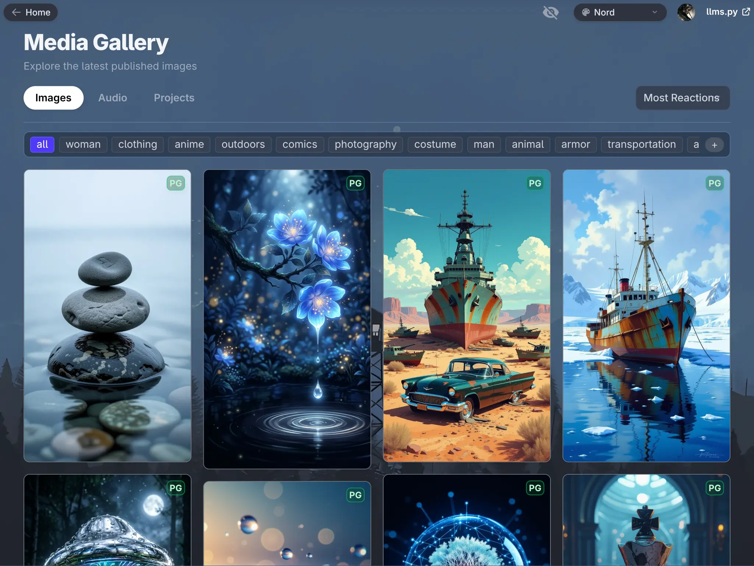This screenshot has height=566, width=754.
Task: Filter gallery by 'anime' tag
Action: pyautogui.click(x=189, y=144)
